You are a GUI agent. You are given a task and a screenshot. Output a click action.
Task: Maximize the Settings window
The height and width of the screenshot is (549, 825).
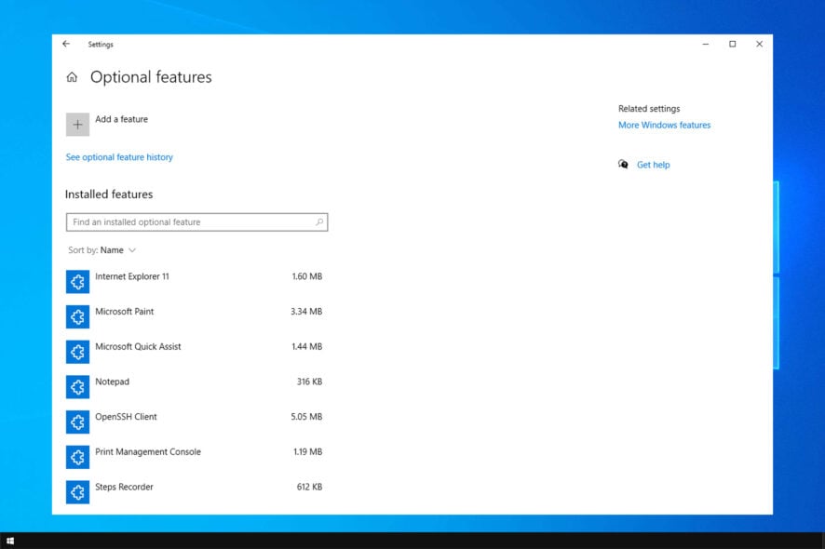pos(733,44)
